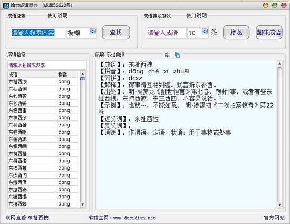Select idiom row 东抄西转
The width and height of the screenshot is (290, 224).
[43, 103]
